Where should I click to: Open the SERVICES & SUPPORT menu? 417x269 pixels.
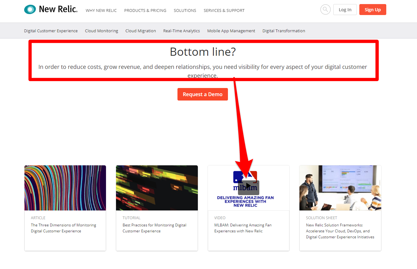point(224,10)
